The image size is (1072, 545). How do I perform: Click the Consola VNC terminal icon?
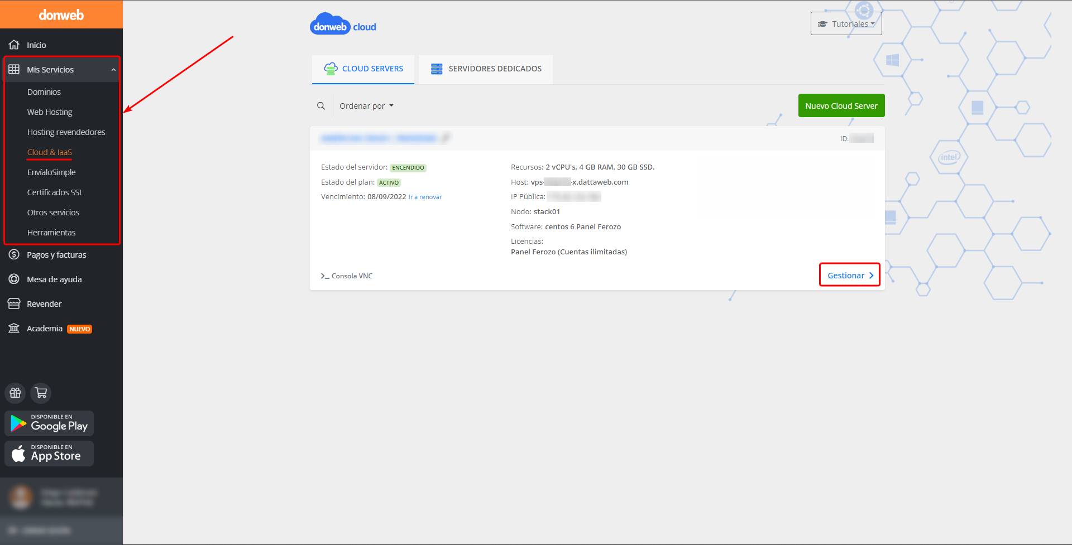[x=325, y=276]
